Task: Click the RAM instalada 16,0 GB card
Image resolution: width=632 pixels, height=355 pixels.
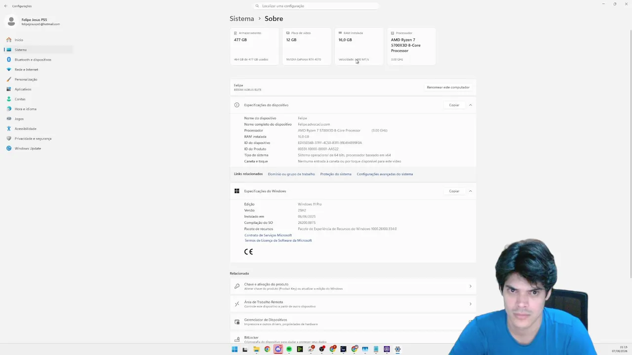Action: (359, 46)
